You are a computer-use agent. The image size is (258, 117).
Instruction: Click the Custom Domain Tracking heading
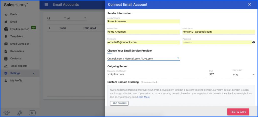point(123,82)
